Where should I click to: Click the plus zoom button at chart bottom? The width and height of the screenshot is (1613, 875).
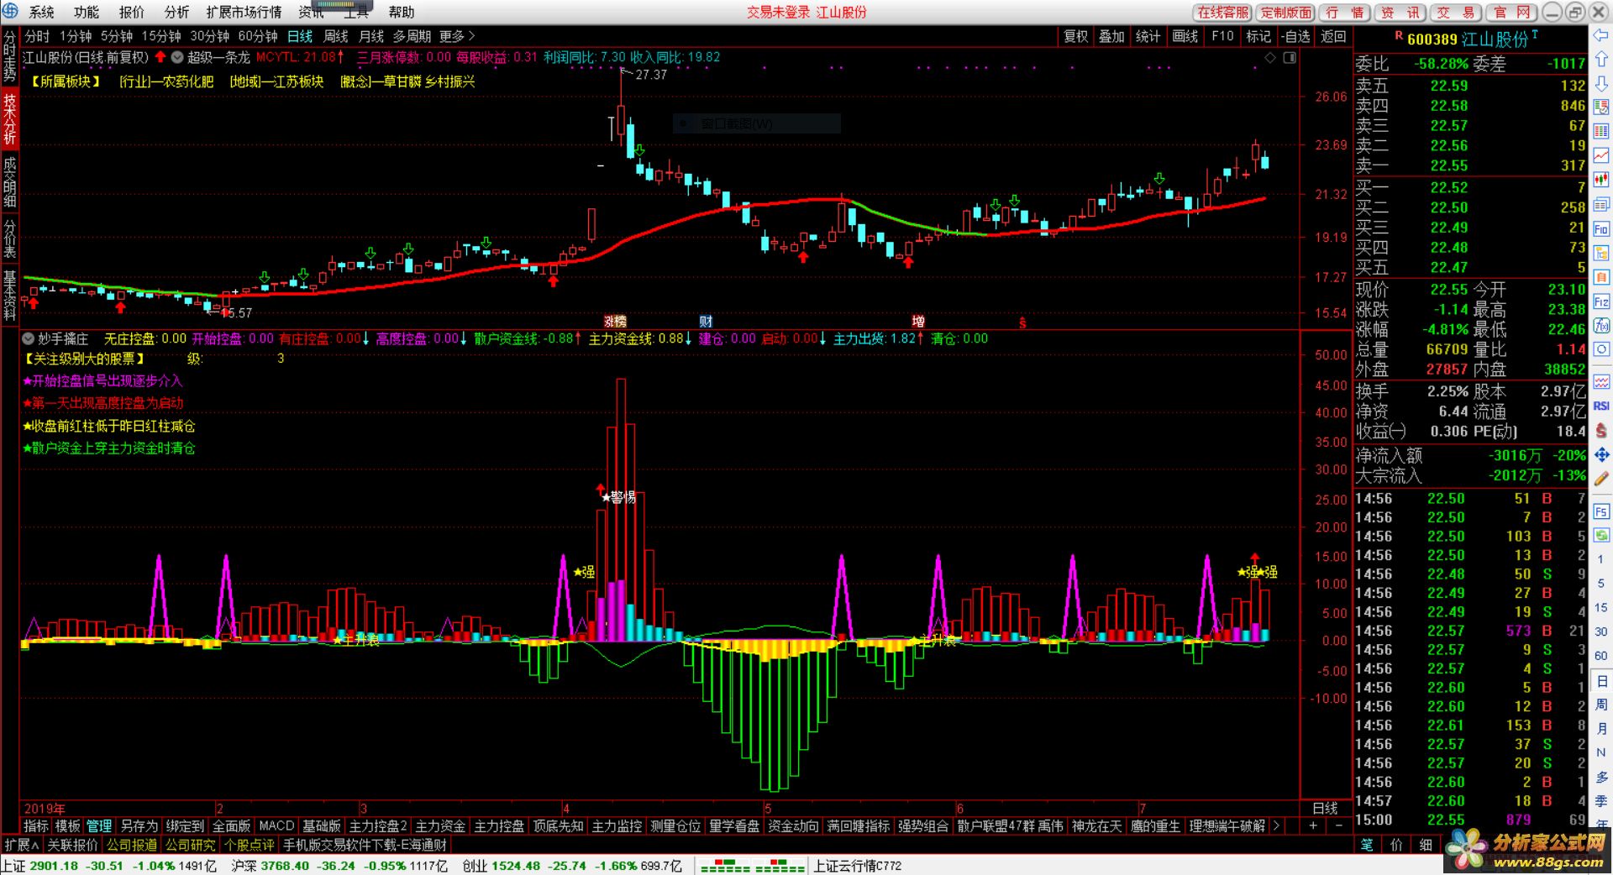click(1313, 825)
